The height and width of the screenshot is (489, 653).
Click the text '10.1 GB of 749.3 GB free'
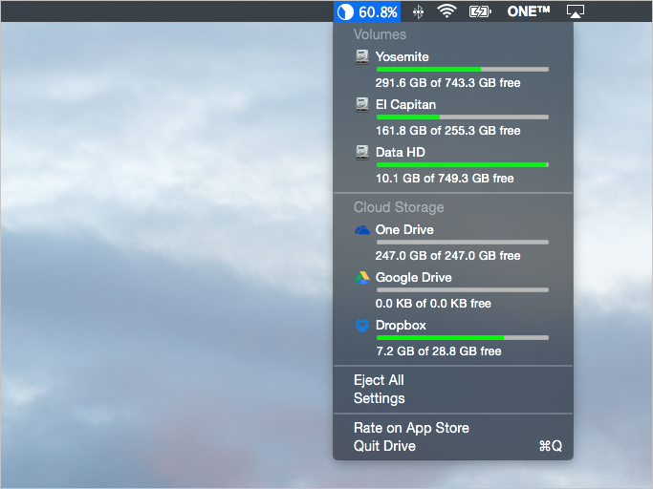click(445, 179)
